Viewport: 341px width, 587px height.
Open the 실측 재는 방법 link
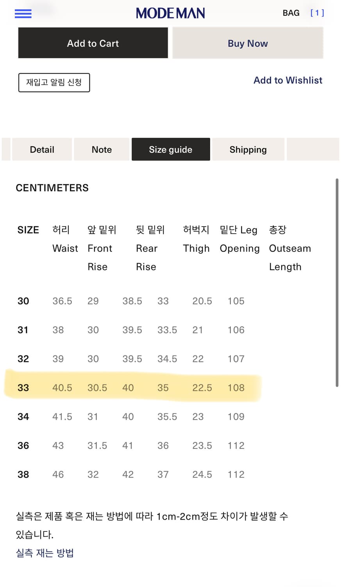pyautogui.click(x=44, y=553)
